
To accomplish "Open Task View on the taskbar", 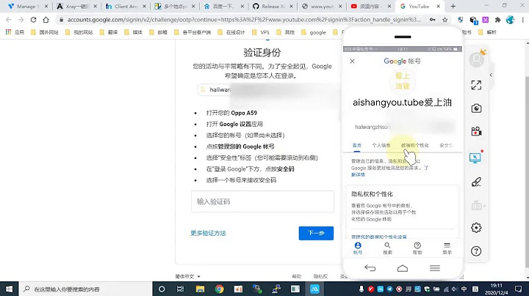I will (x=181, y=289).
